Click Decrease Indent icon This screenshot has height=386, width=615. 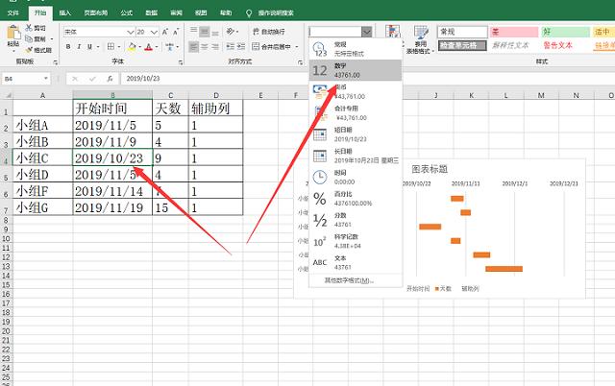pos(231,47)
